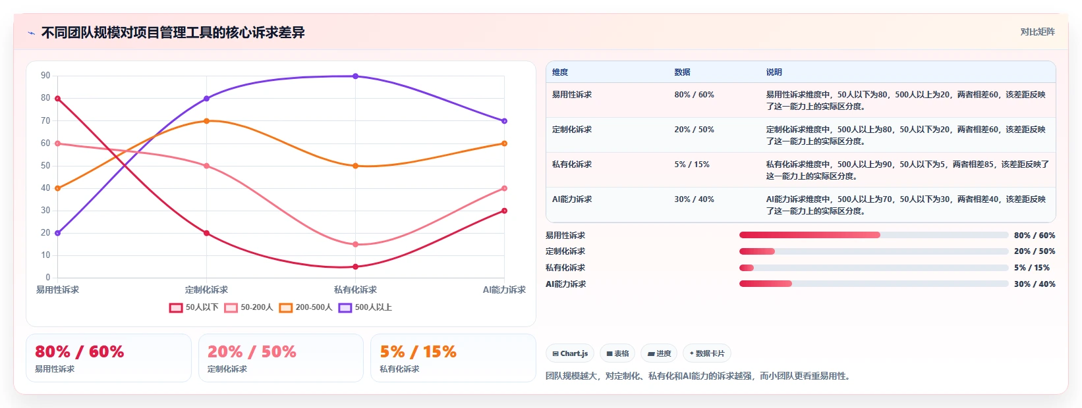Click the 30% / 40% progress value
Screen dimensions: 1082x408
pos(1035,284)
